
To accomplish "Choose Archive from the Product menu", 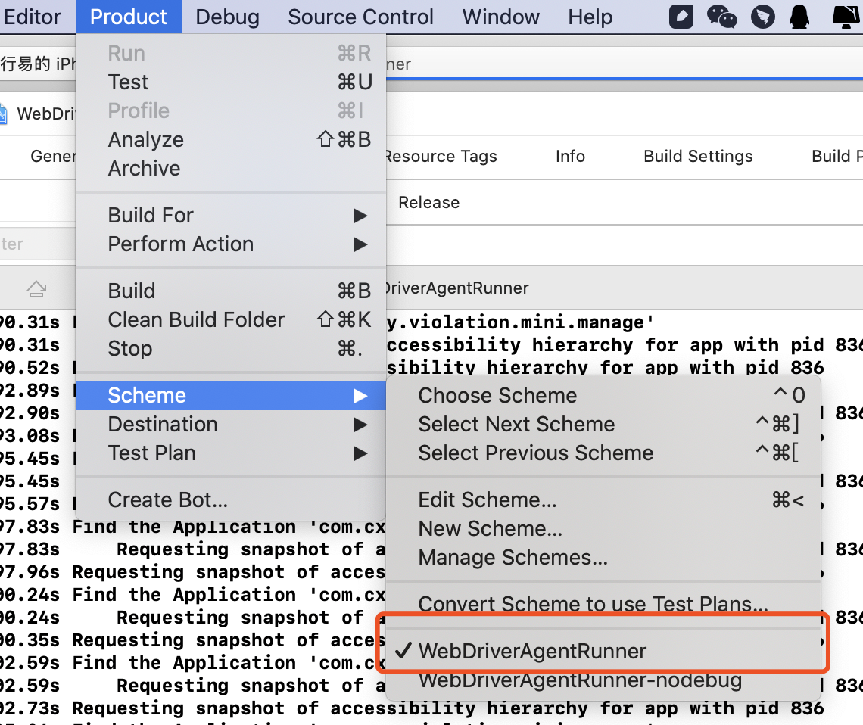I will [231, 168].
